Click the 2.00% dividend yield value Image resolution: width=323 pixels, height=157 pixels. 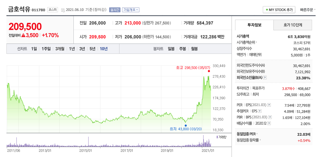coord(306,124)
